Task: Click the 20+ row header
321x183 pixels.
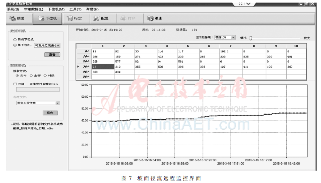Action: (x=84, y=61)
